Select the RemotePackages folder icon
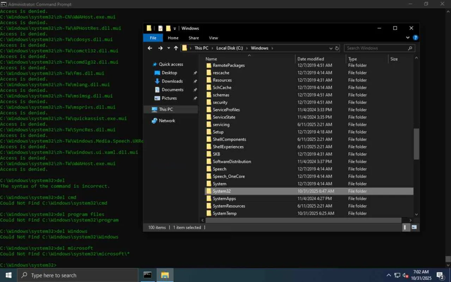 pyautogui.click(x=209, y=65)
